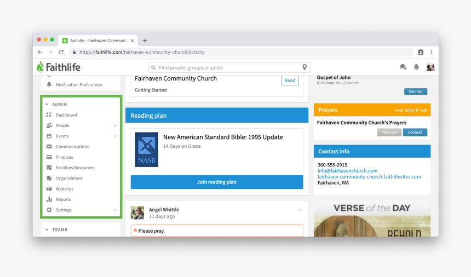Expand the Settings submenu chevron

point(115,210)
